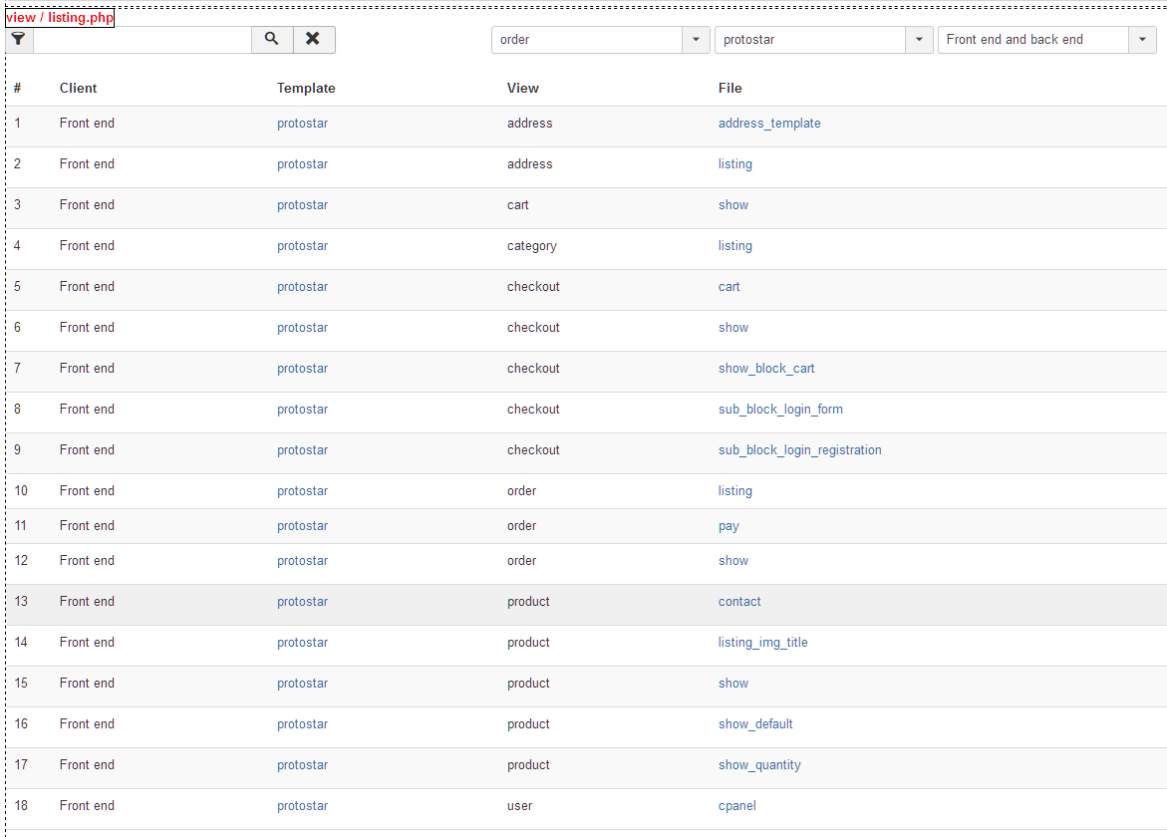Open the address_template file link
Viewport: 1167px width, 837px height.
point(769,124)
